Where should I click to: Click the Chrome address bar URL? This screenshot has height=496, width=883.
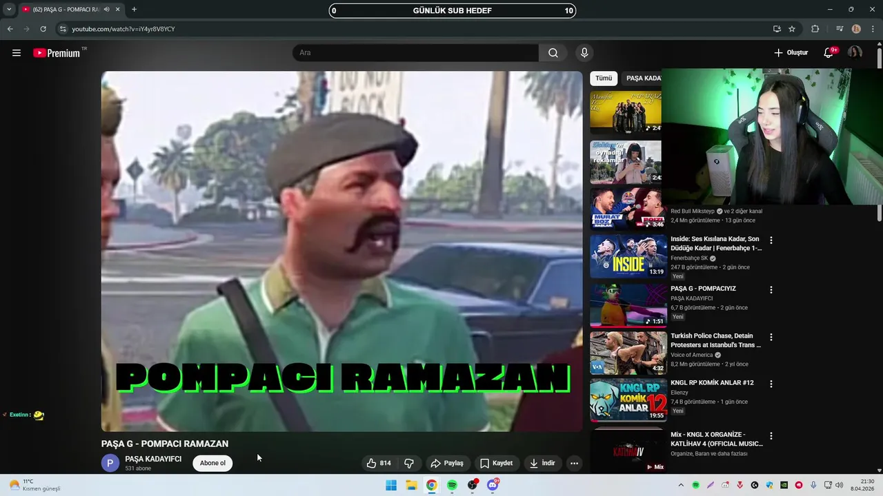coord(123,29)
